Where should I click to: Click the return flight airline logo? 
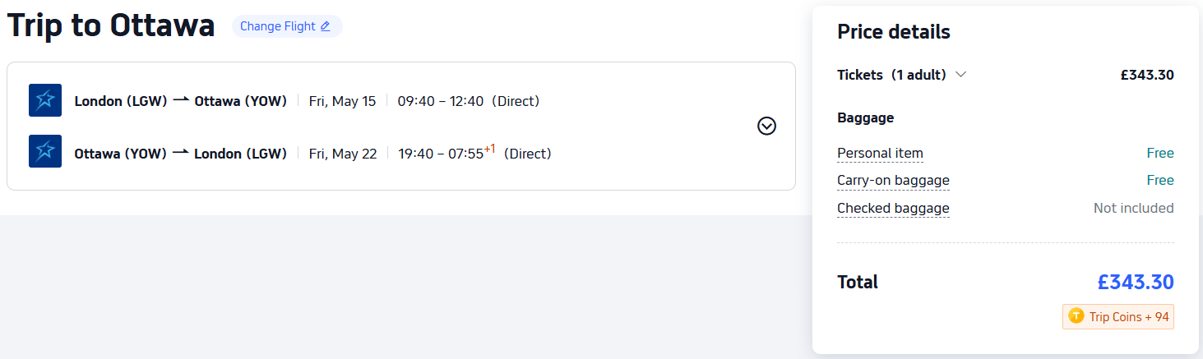click(45, 152)
